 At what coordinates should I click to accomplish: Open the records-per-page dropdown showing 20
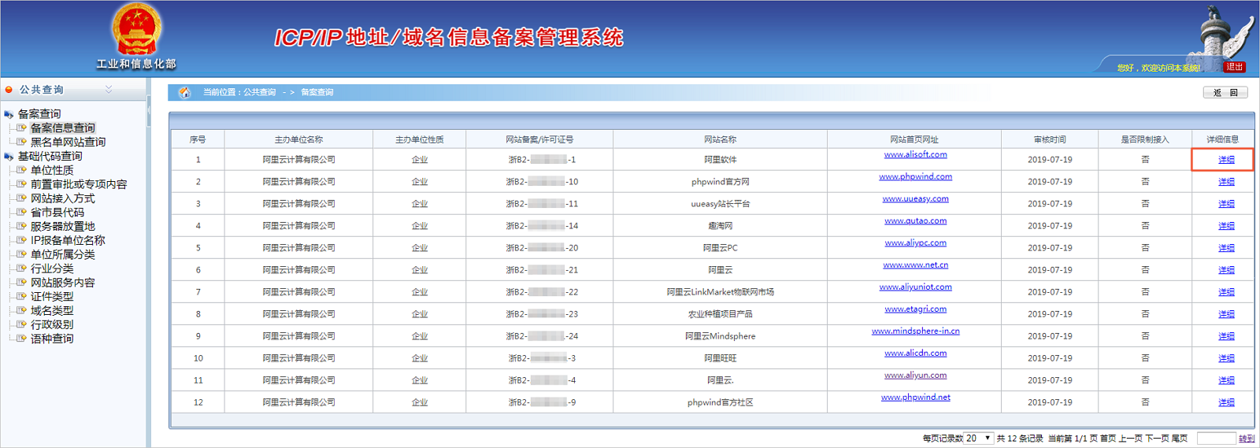coord(979,439)
